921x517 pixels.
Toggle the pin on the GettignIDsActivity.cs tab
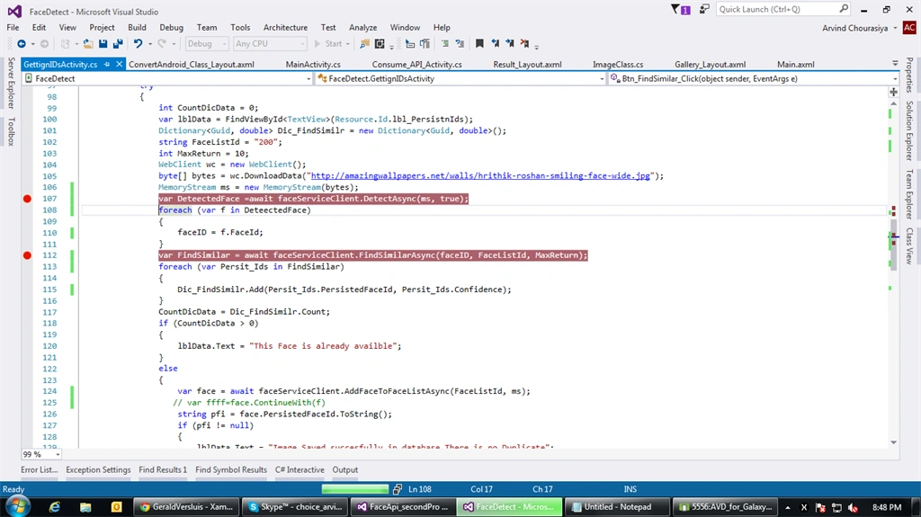pos(107,64)
